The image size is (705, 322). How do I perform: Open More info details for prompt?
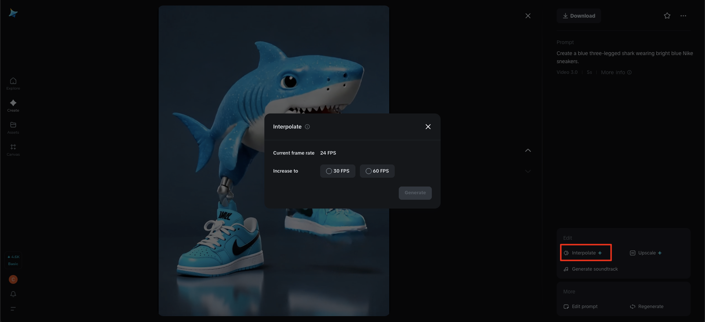[x=616, y=72]
